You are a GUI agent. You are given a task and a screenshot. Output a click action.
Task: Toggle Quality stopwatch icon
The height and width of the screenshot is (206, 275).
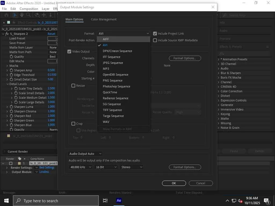(11, 57)
